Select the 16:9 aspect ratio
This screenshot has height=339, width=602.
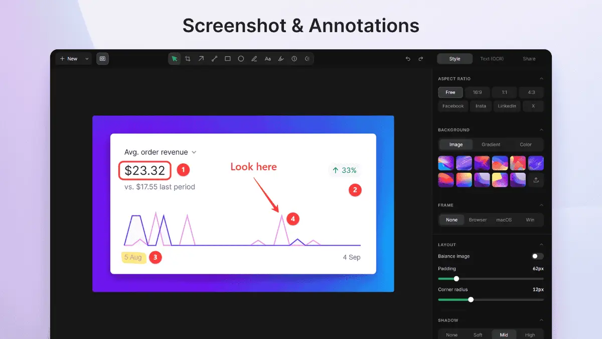pyautogui.click(x=477, y=92)
